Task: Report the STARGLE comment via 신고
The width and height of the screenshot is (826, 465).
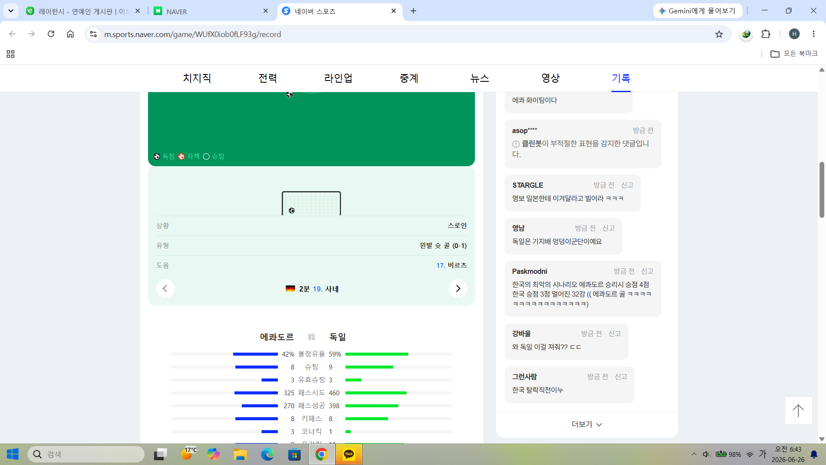Action: [x=627, y=185]
